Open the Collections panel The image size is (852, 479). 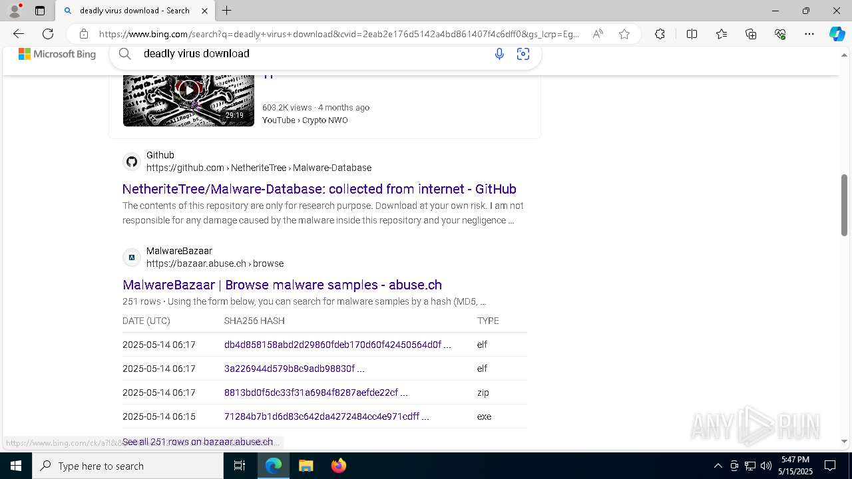click(x=751, y=34)
